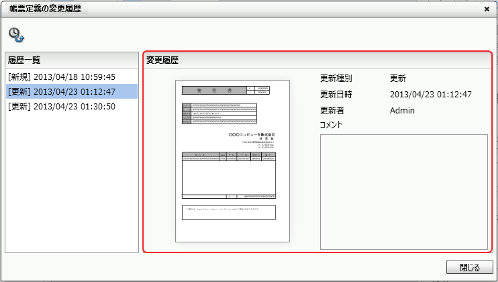Select the [更新] 2013/04/23 01:12:47 history entry
The image size is (498, 282).
click(x=72, y=91)
